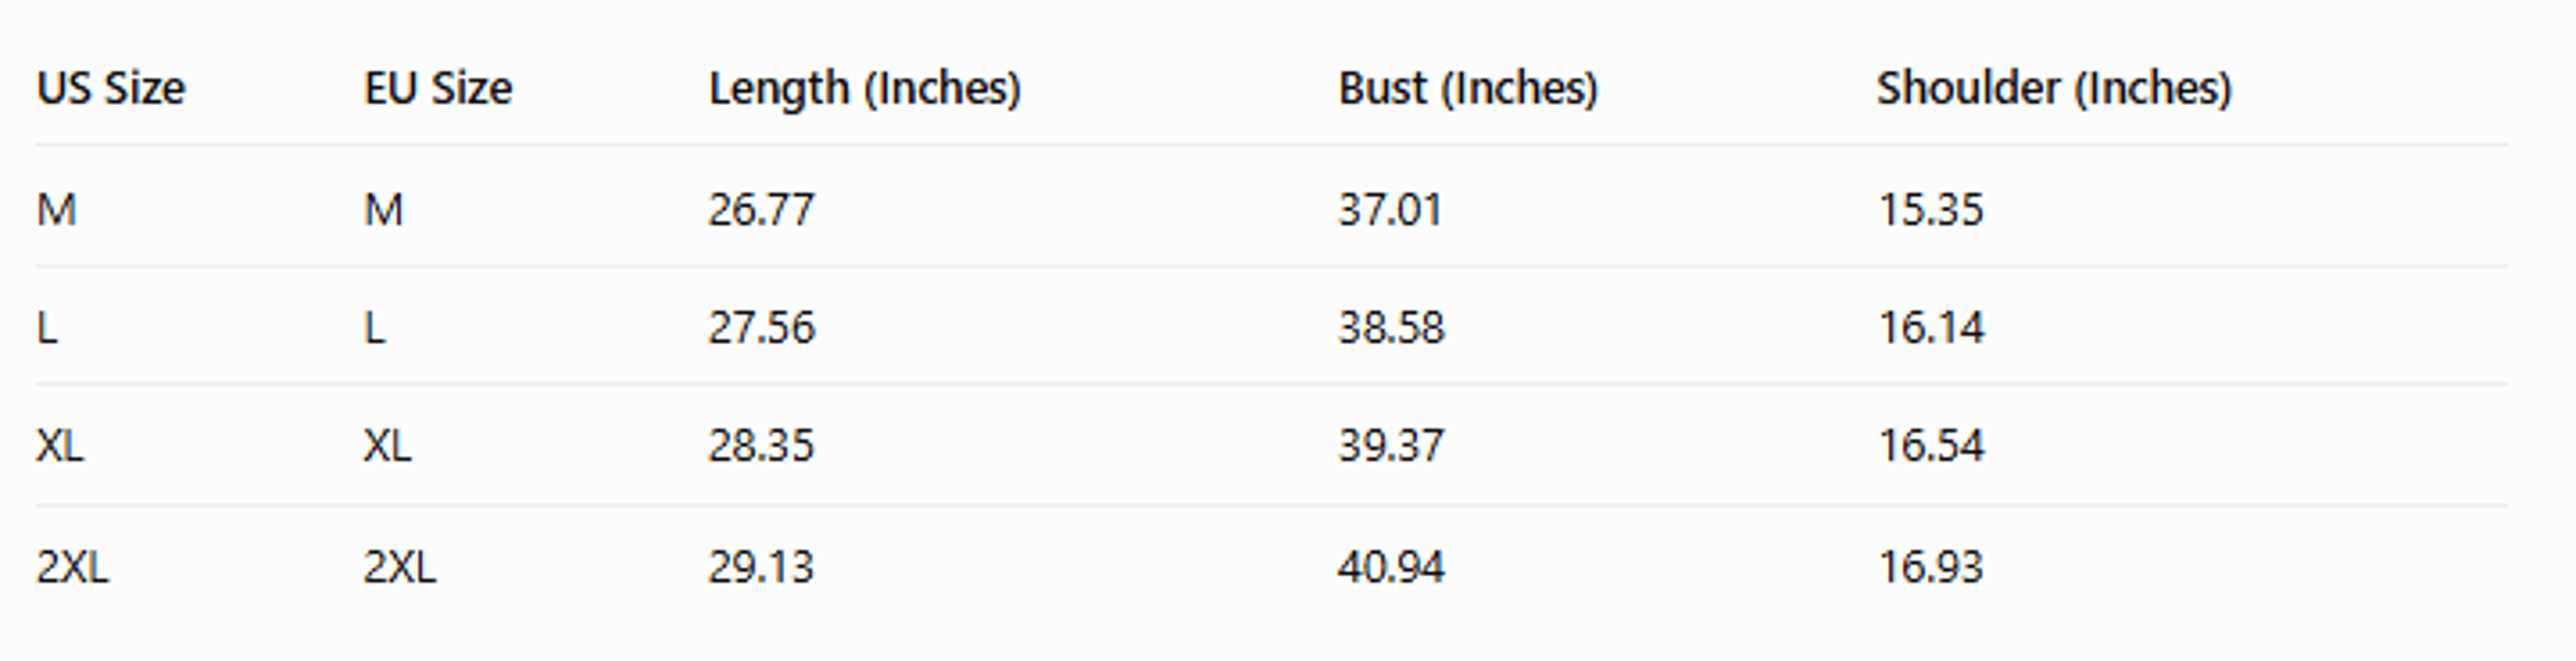Image resolution: width=2576 pixels, height=661 pixels.
Task: Select the 16.93 shoulder cell
Action: coord(1930,567)
